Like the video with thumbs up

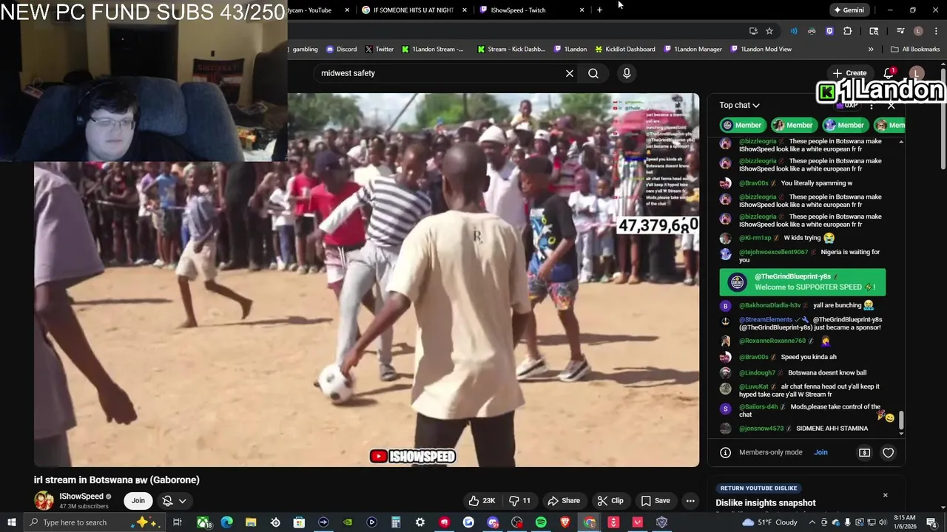(480, 500)
